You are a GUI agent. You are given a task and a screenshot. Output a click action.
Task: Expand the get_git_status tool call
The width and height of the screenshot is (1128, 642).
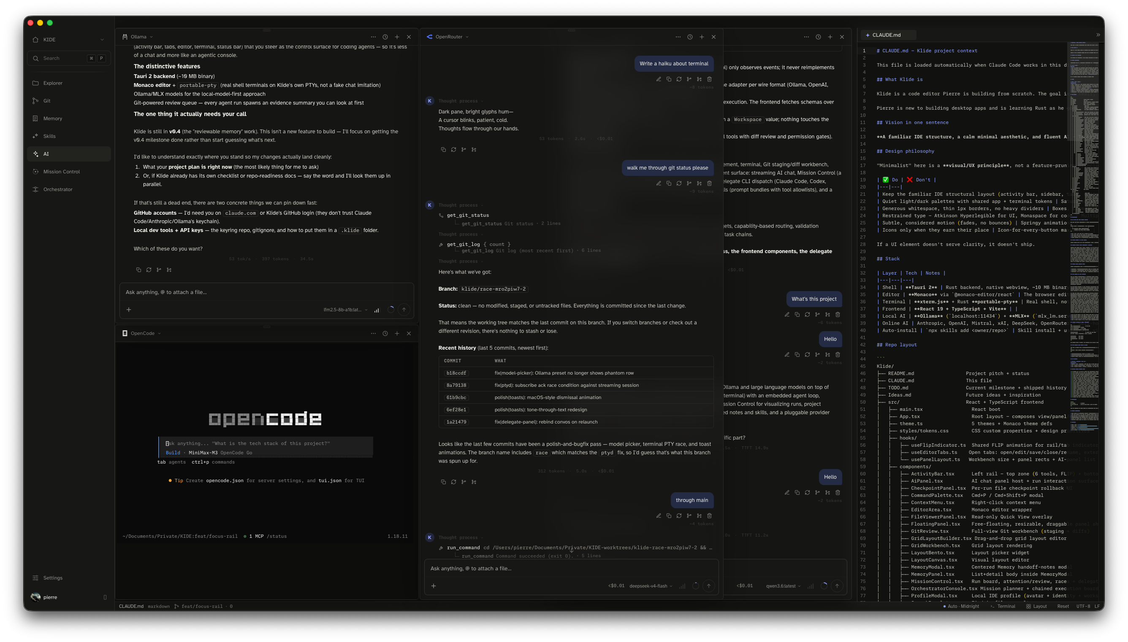468,215
